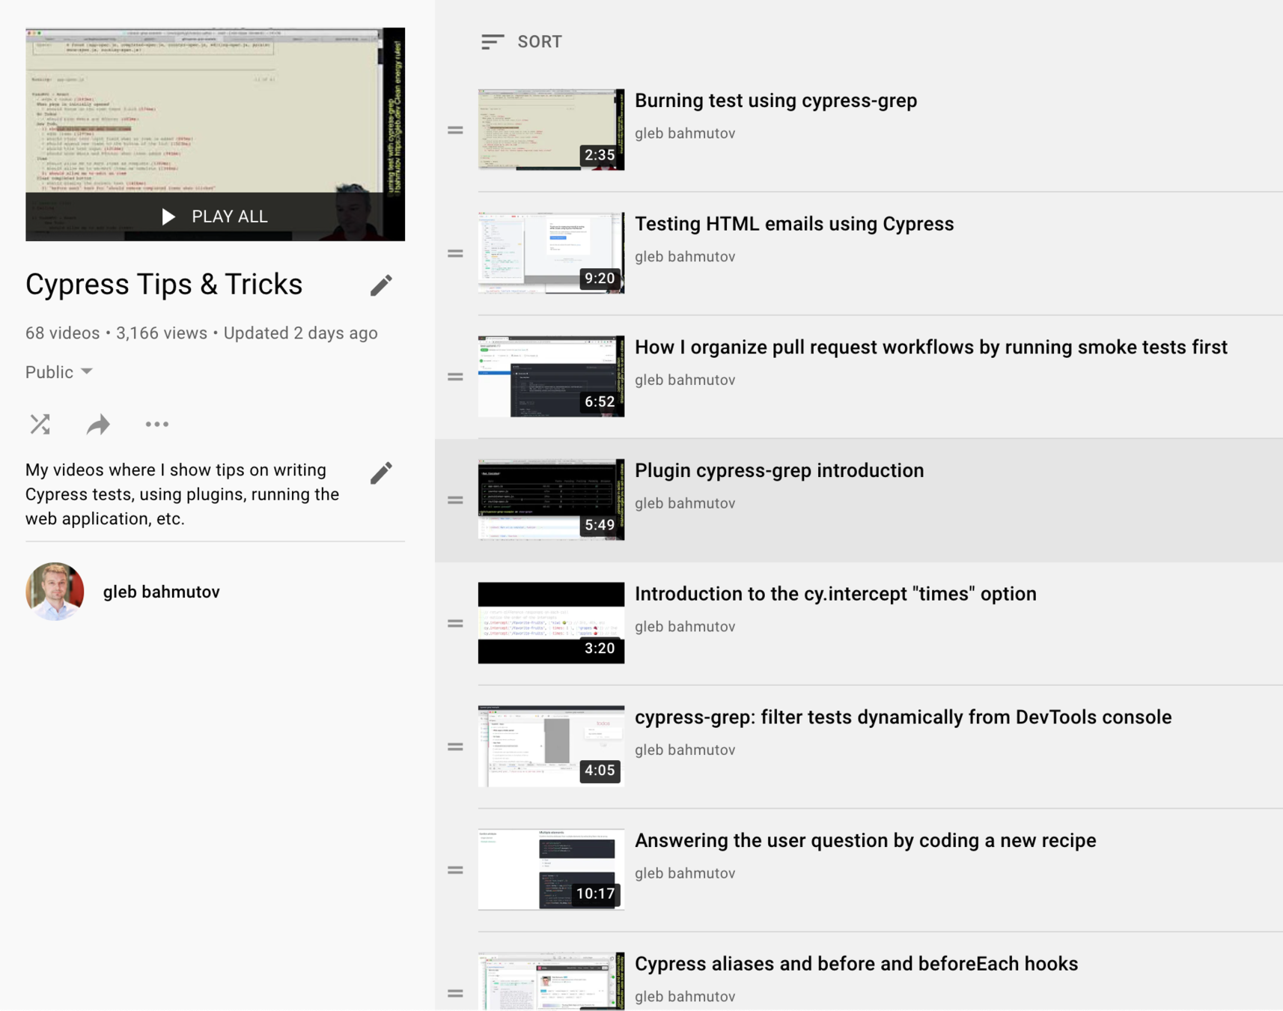This screenshot has height=1011, width=1283.
Task: Open title Answering the user question by coding
Action: tap(865, 840)
